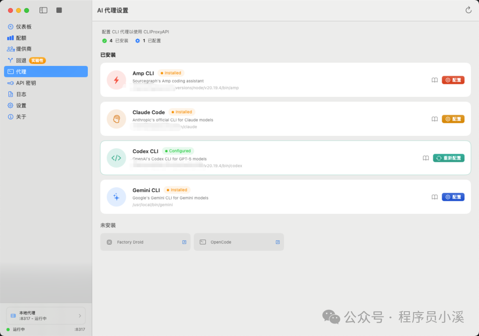Screen dimensions: 479x336
Task: Click 重新配置 for Codex CLI
Action: [448, 158]
